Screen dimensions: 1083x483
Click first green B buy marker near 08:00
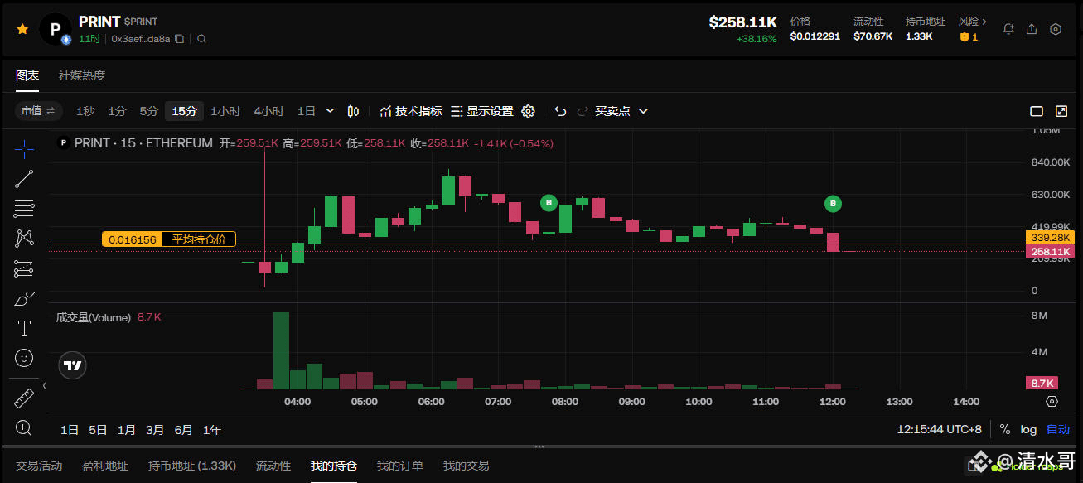click(x=548, y=202)
